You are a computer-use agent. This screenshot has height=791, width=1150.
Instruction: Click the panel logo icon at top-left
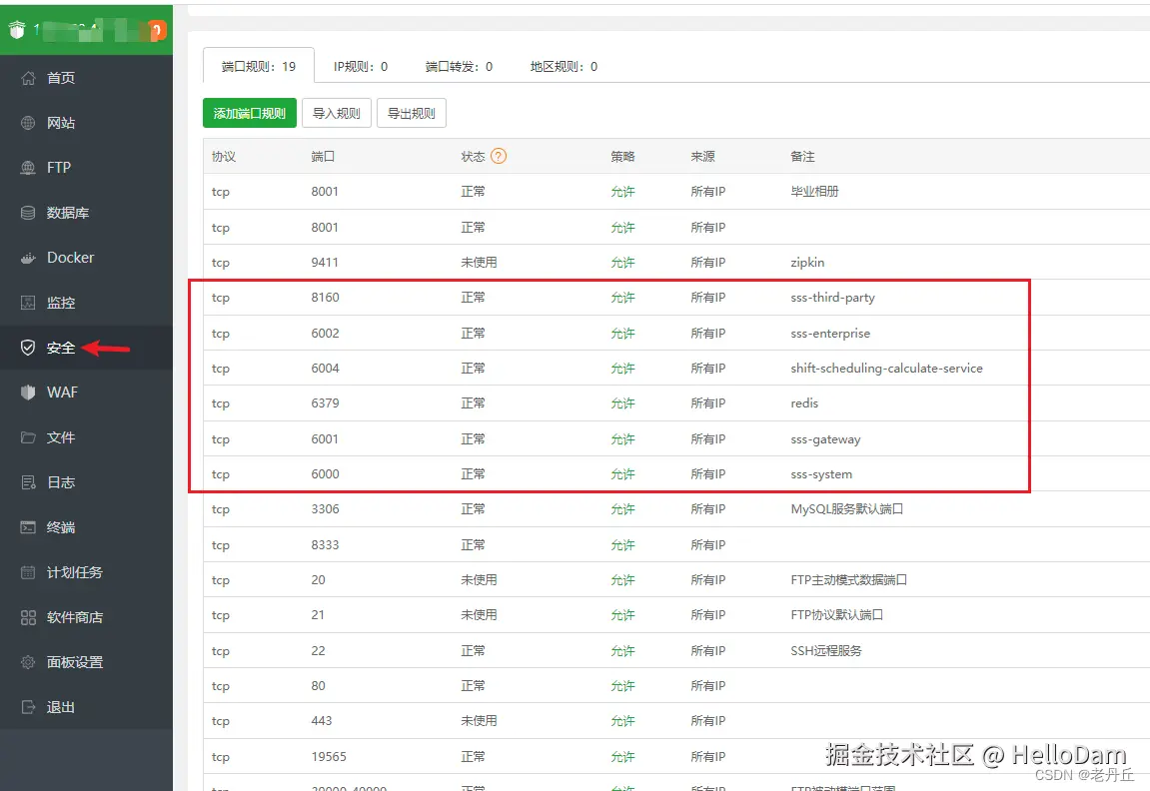tap(17, 30)
